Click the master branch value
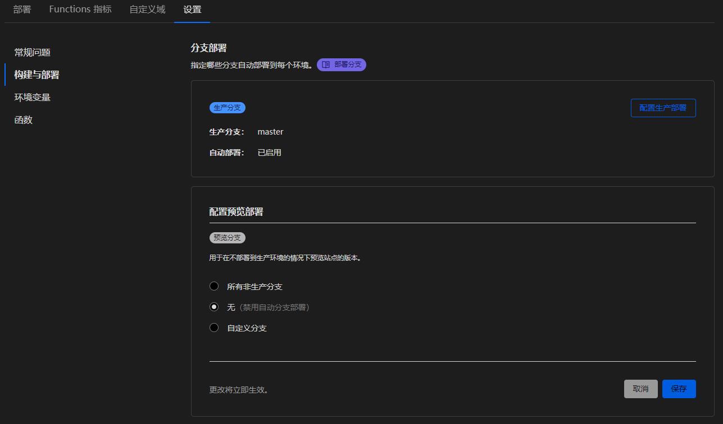Image resolution: width=723 pixels, height=424 pixels. tap(270, 131)
